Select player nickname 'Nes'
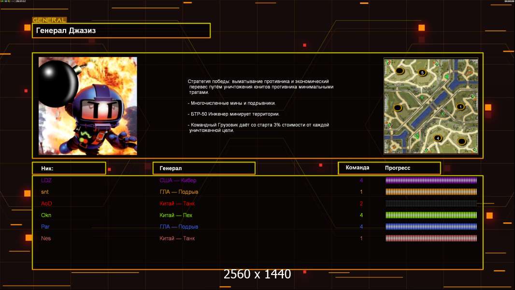 coord(46,238)
